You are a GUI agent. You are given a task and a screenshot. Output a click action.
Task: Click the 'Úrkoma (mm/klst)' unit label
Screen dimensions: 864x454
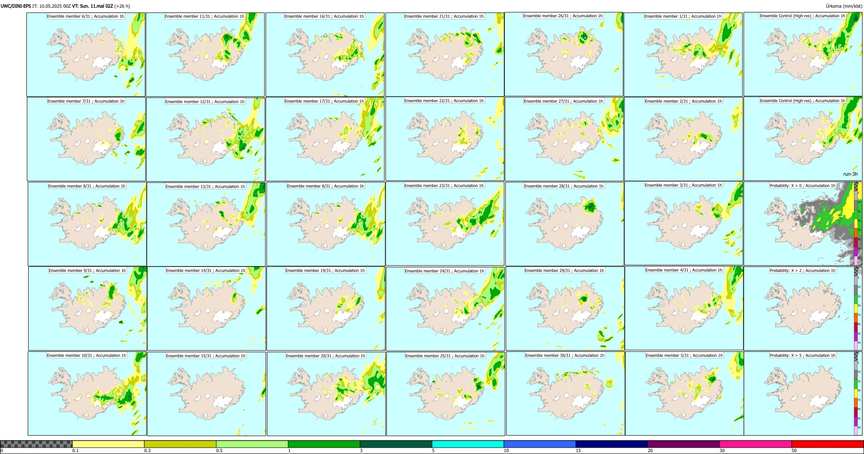(844, 6)
